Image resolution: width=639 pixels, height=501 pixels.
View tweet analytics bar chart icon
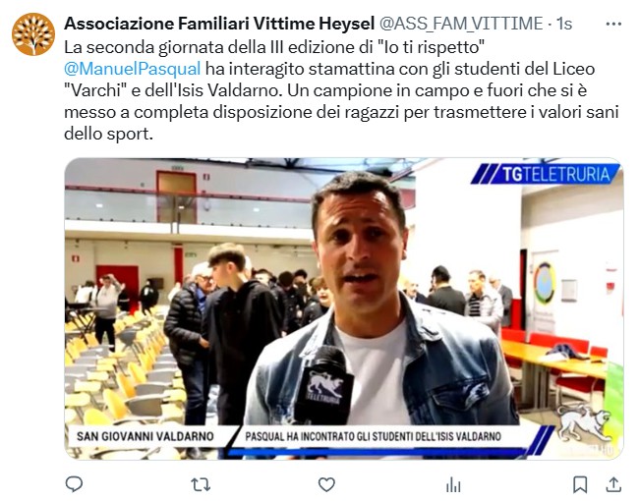point(453,484)
